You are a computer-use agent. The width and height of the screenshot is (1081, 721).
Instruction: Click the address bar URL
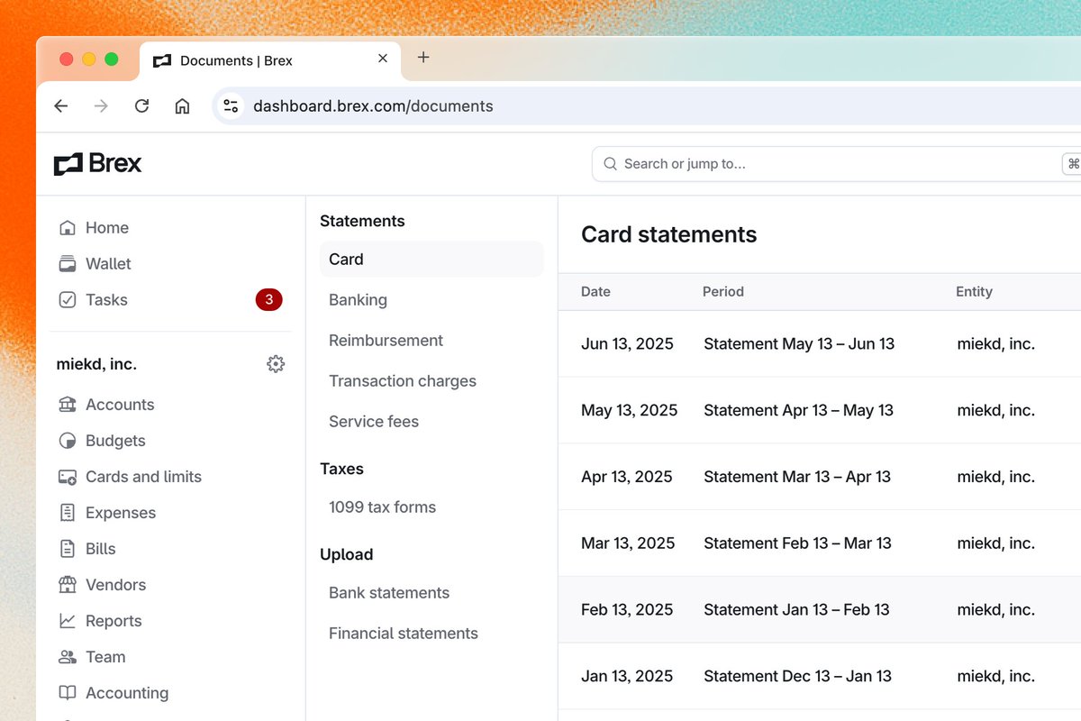point(373,106)
